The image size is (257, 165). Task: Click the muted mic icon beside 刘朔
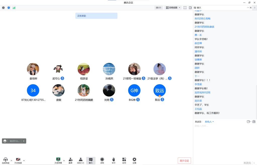[112, 100]
